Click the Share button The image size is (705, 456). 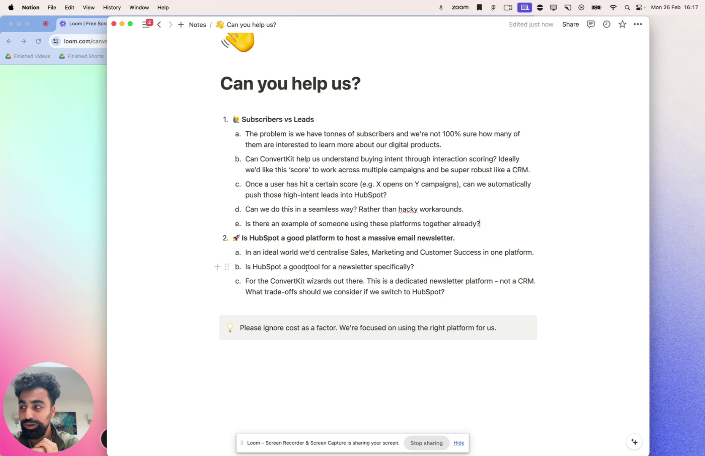(570, 24)
